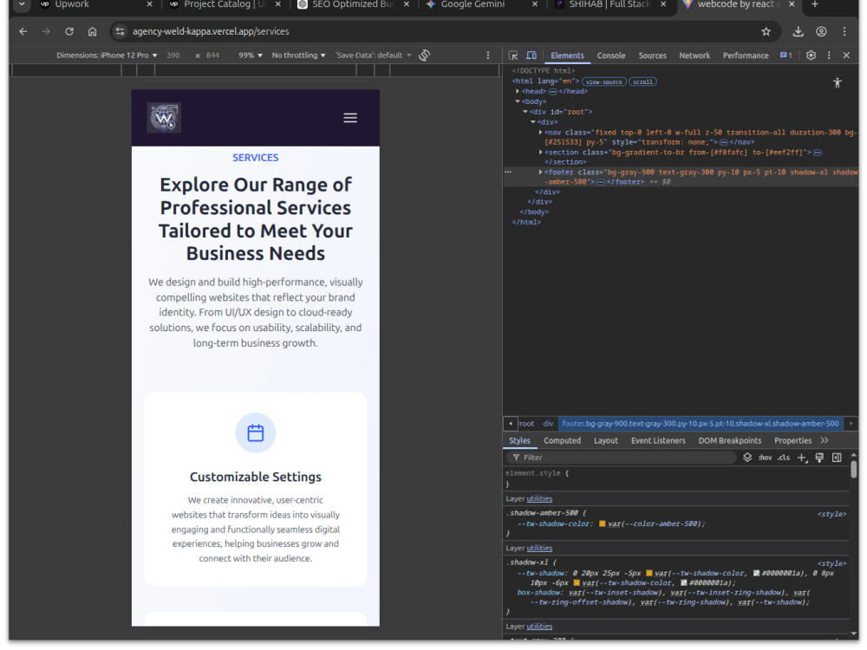Screen dimensions: 867x650
Task: Collapse the div id root node
Action: tap(525, 112)
